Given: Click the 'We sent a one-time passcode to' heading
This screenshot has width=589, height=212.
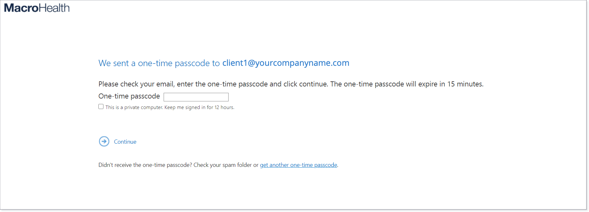Looking at the screenshot, I should (159, 63).
